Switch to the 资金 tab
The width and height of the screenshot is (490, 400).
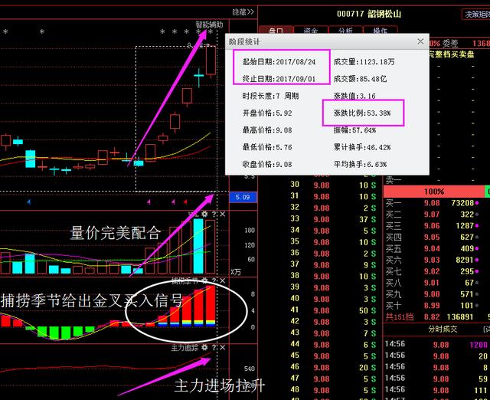pyautogui.click(x=311, y=31)
